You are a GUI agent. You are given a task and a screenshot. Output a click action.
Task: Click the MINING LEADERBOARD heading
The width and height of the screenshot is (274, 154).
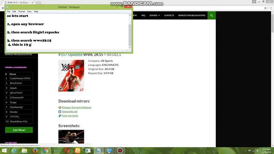coord(16,68)
